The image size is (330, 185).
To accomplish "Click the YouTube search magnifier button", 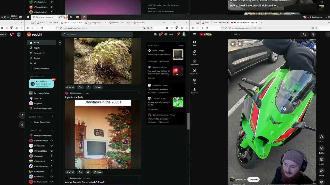I will click(304, 34).
